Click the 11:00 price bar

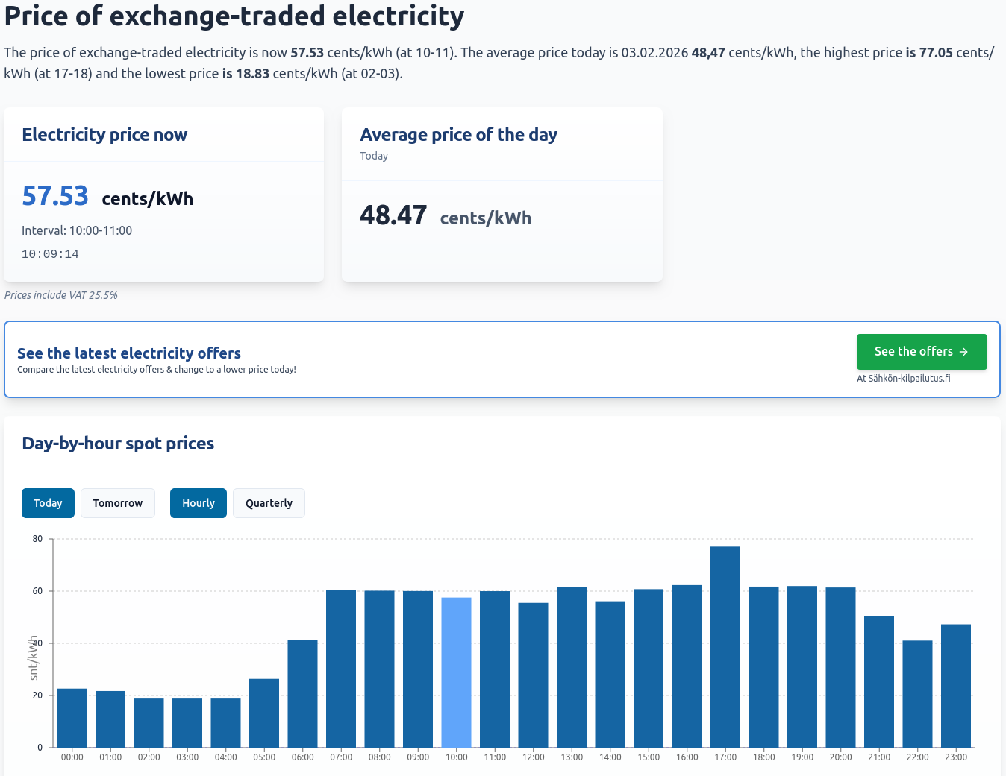(x=495, y=669)
